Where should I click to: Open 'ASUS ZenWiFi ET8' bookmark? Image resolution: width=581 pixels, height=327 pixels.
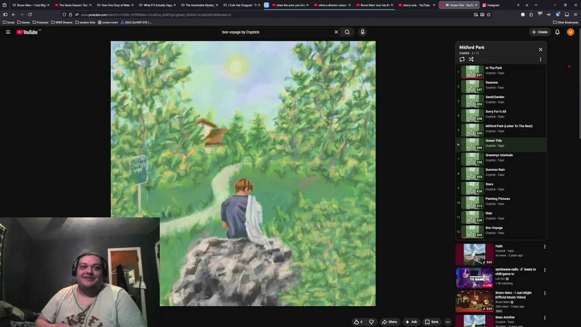(x=136, y=22)
